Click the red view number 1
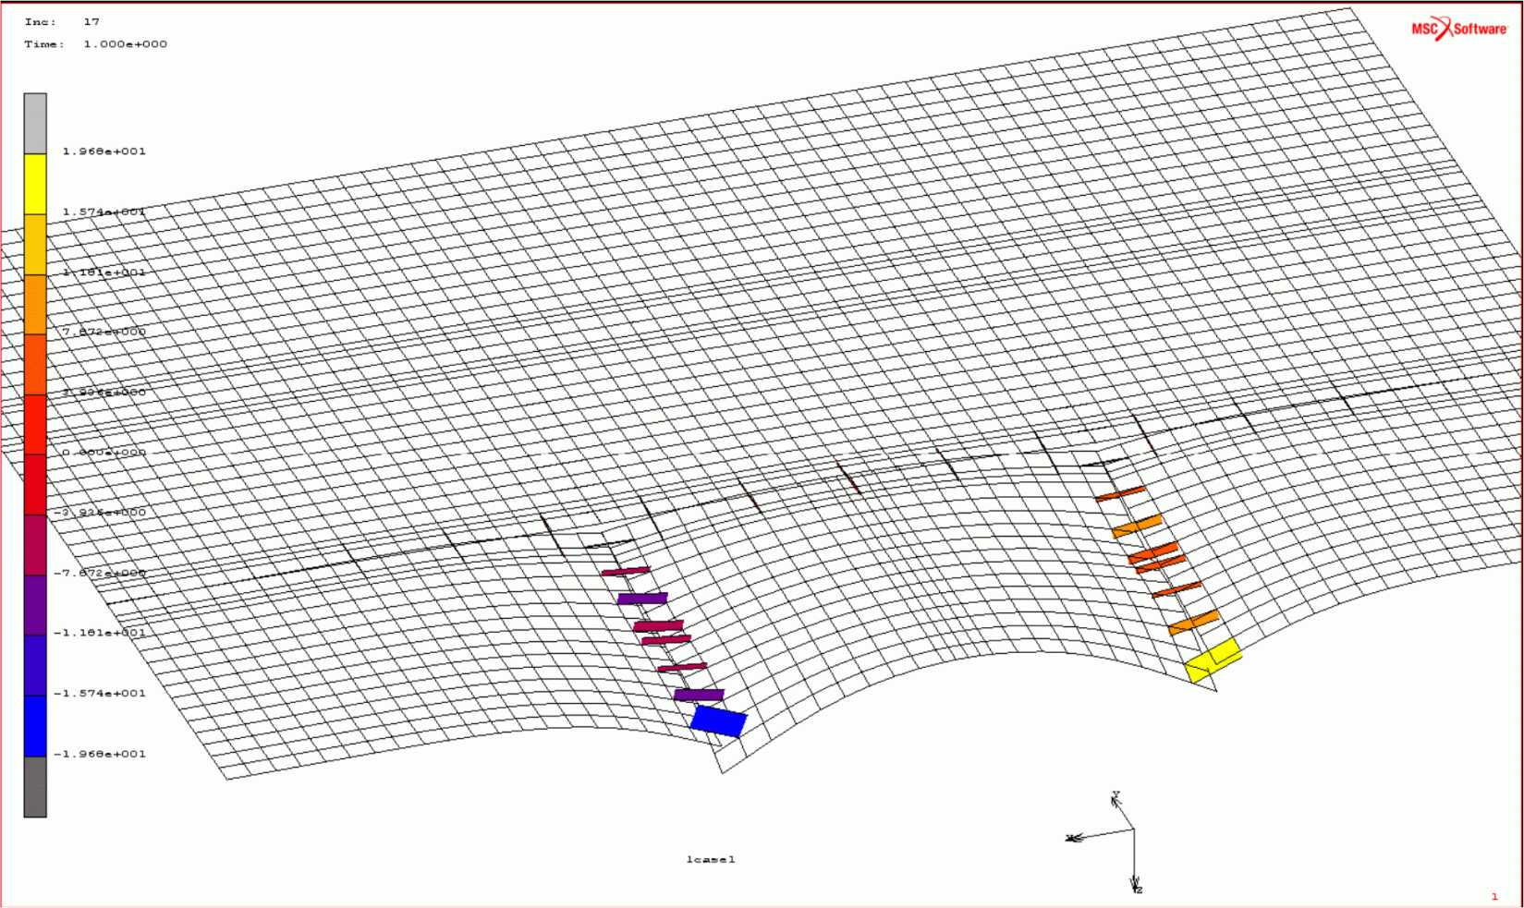The height and width of the screenshot is (908, 1524). 1494,896
